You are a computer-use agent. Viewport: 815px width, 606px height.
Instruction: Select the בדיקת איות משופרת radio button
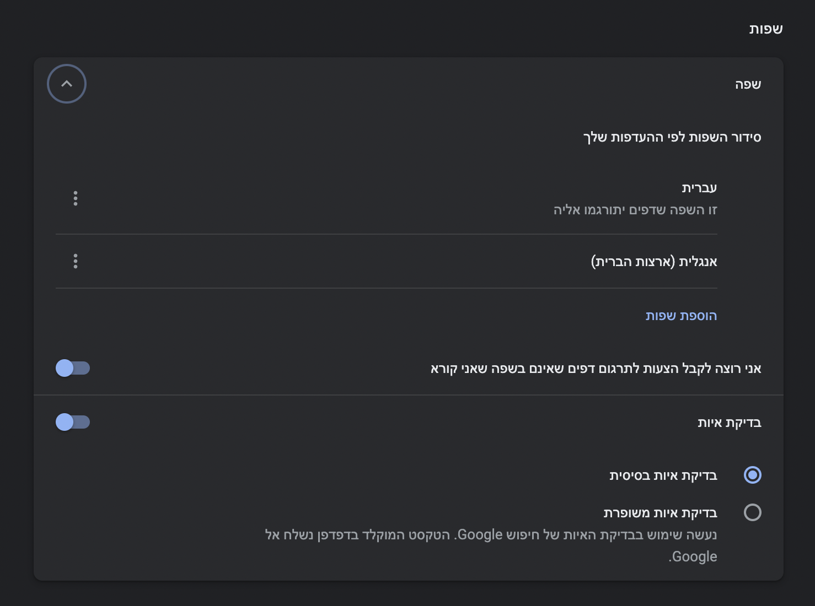point(752,512)
